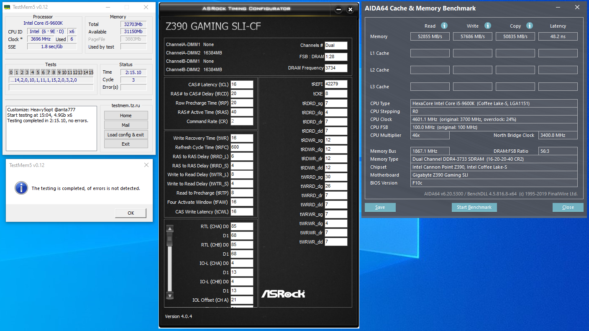Select the RAS to RAS Delay (tRRD_L) field
The height and width of the screenshot is (331, 589).
[242, 157]
